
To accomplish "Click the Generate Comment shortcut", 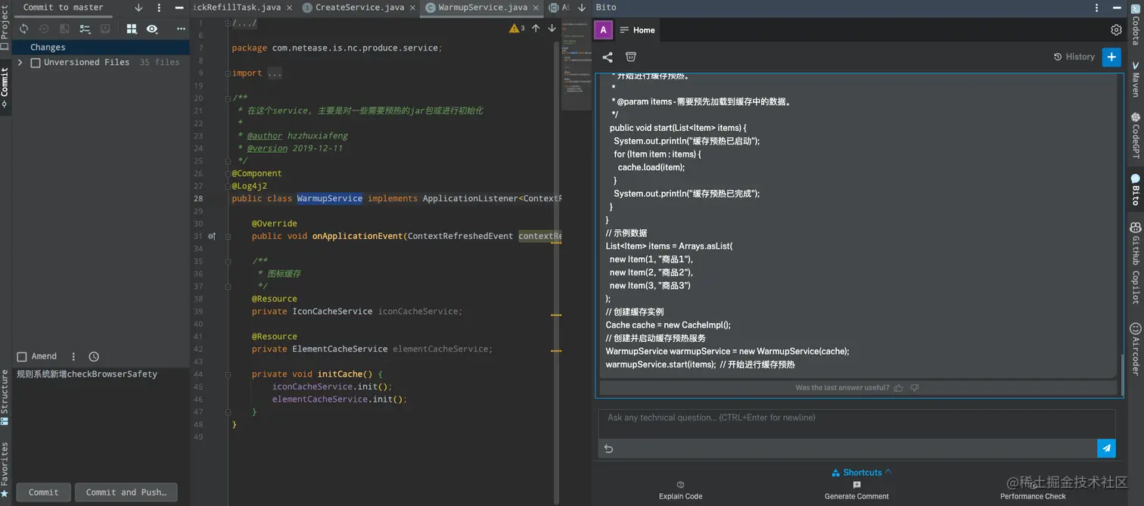I will point(856,491).
